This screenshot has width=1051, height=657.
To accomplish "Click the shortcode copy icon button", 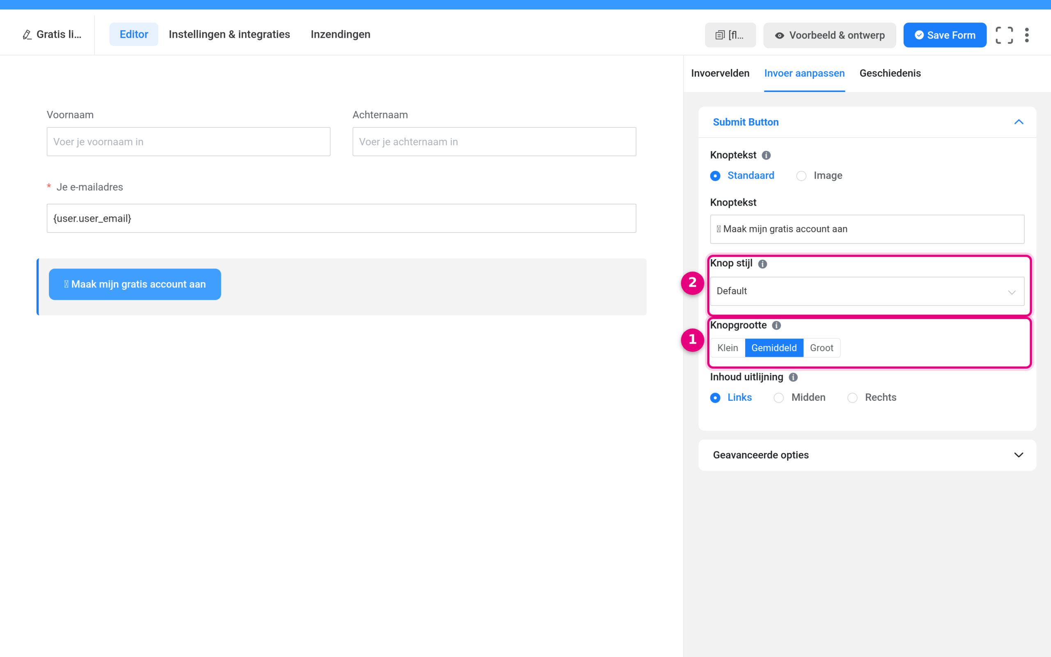I will coord(730,35).
